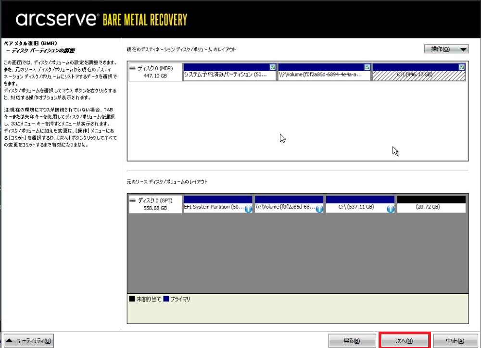Click the arcserve logo in header

(x=56, y=20)
